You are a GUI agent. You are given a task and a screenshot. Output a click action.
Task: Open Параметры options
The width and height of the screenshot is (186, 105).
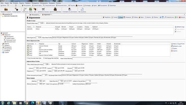[x=112, y=6]
